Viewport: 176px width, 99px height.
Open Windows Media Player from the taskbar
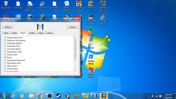click(x=22, y=96)
